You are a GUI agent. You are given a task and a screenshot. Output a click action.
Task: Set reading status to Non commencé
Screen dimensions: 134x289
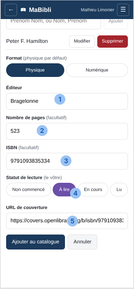pos(29,190)
